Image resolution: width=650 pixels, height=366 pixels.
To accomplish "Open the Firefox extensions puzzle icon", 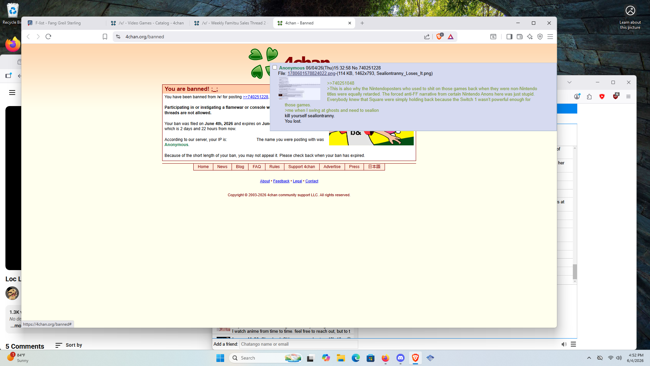I will coord(589,97).
